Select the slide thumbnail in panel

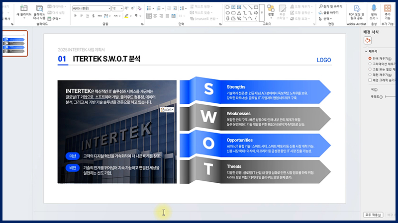pos(14,44)
